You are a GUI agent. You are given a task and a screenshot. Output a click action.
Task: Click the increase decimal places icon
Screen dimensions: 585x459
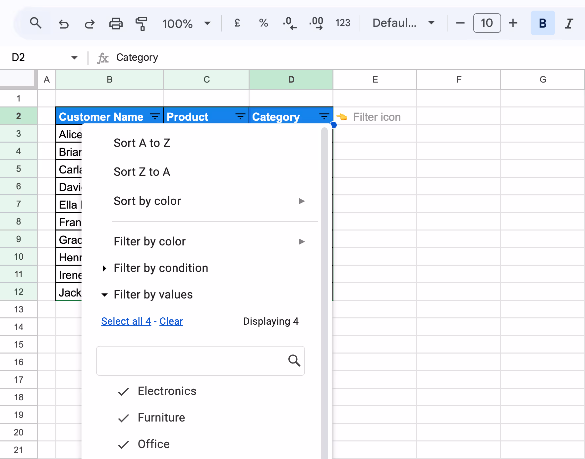coord(316,23)
